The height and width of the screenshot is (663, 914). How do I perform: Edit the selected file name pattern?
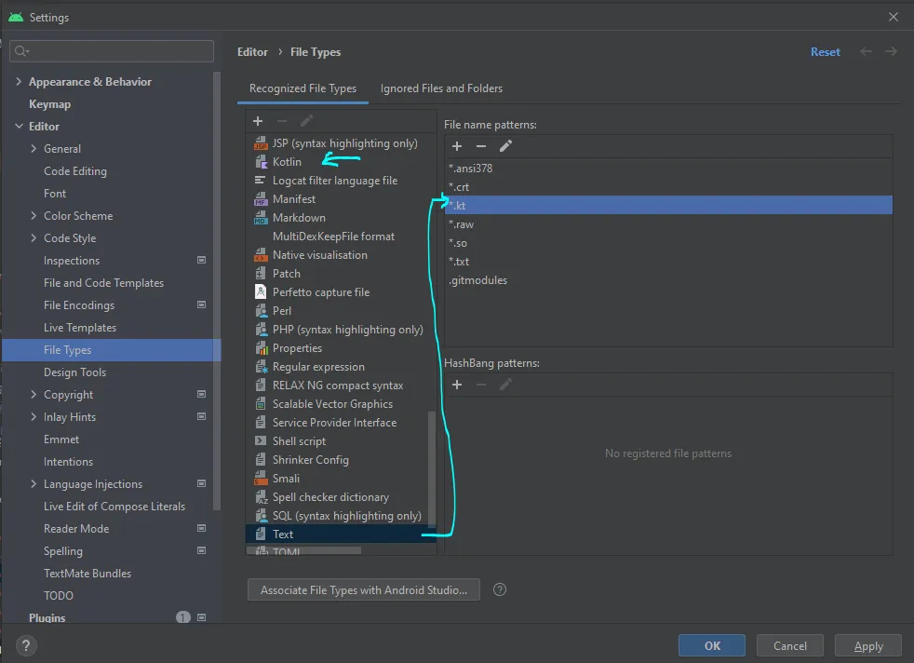(x=505, y=146)
